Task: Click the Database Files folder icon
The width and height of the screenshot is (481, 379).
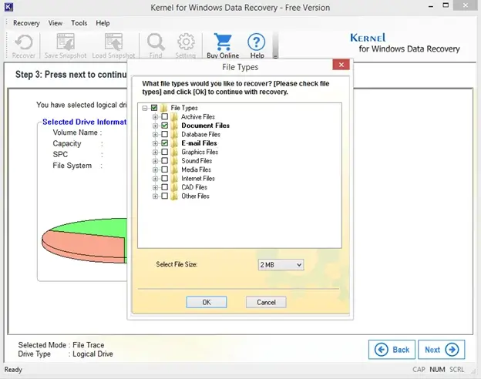Action: tap(174, 134)
